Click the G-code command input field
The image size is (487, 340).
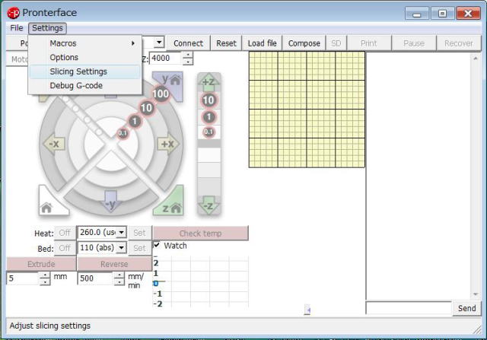pos(409,308)
